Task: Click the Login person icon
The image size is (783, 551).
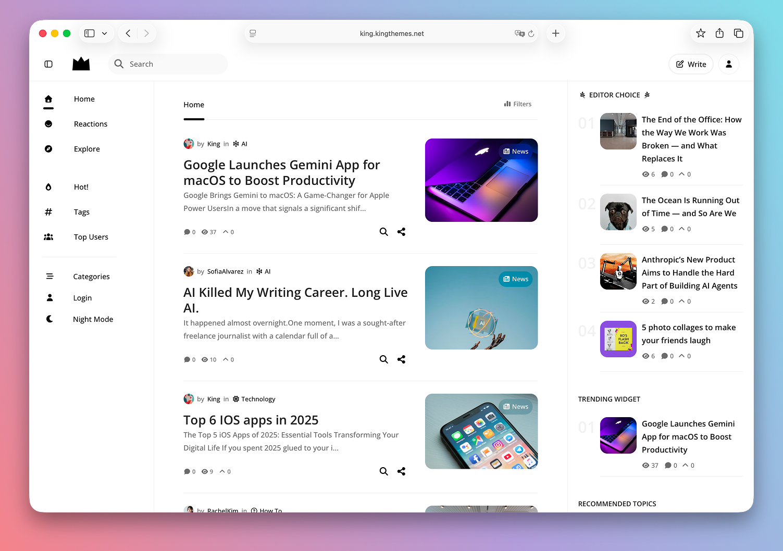Action: [49, 297]
